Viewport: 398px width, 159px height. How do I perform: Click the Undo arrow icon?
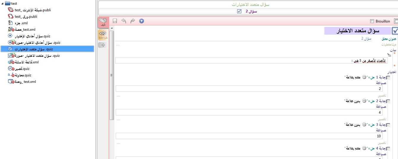[124, 21]
